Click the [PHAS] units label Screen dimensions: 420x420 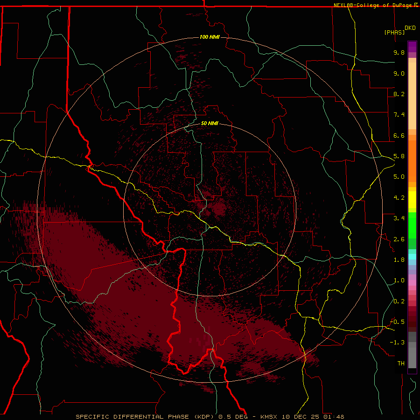394,32
